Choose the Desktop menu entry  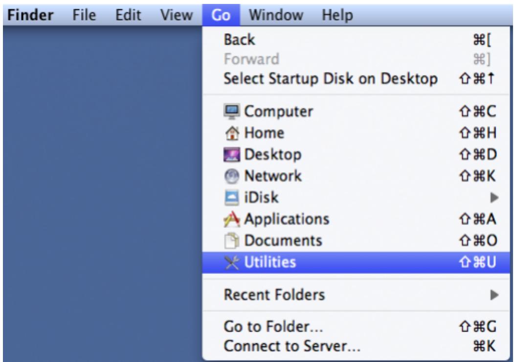[x=356, y=155]
